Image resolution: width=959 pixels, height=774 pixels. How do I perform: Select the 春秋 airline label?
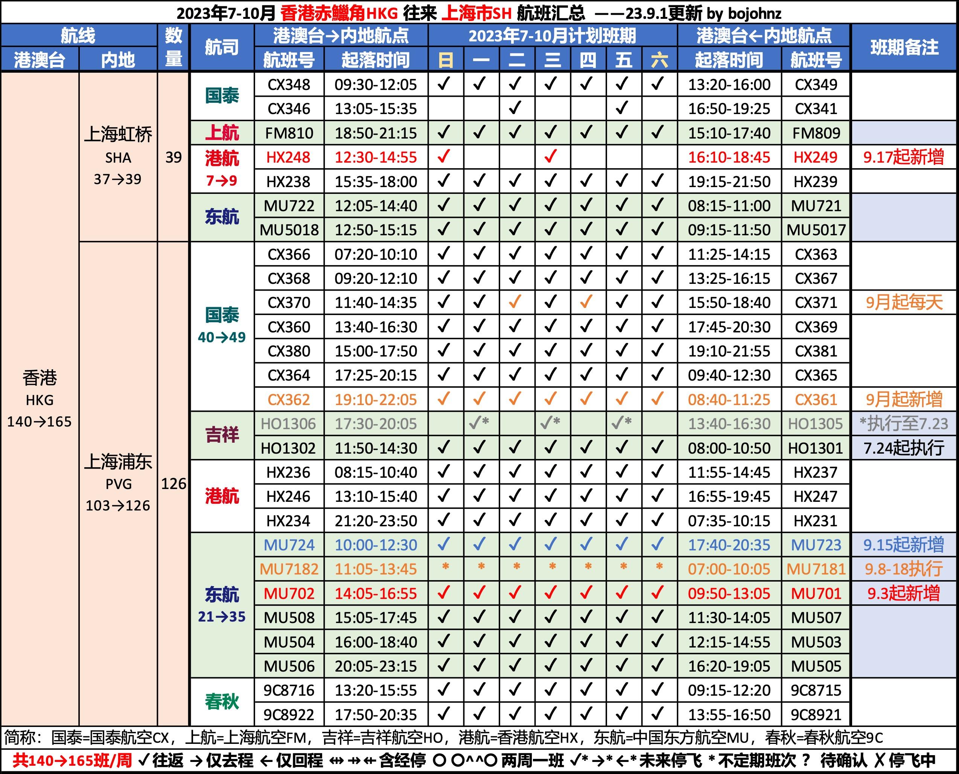(221, 702)
